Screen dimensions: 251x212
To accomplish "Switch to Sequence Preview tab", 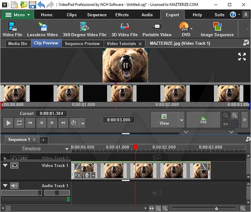I will coord(82,44).
